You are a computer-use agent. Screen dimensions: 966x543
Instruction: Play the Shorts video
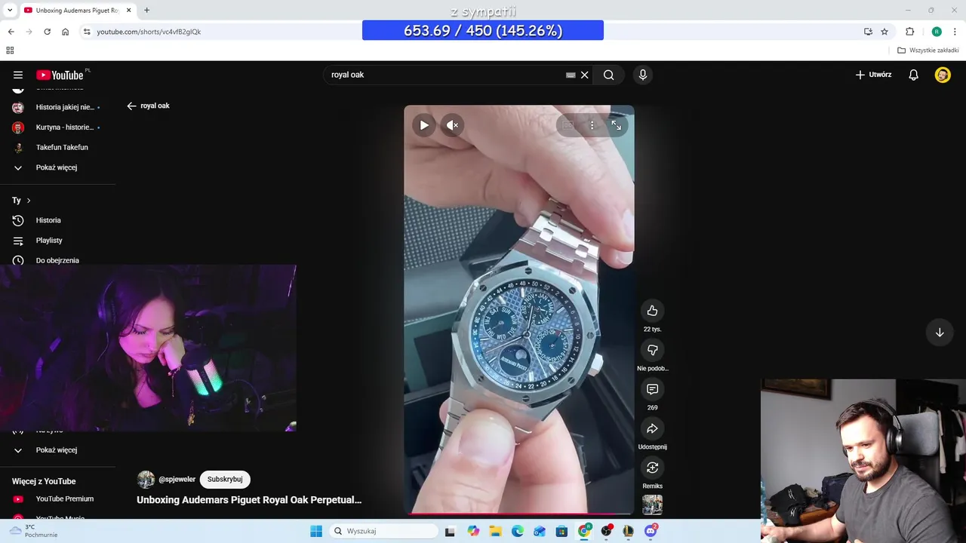point(424,125)
